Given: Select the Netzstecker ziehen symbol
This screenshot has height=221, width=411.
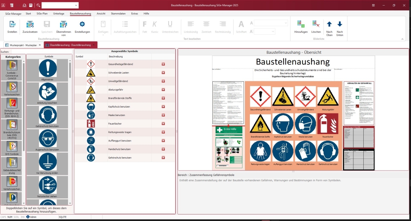Looking at the screenshot, I should pos(47,187).
